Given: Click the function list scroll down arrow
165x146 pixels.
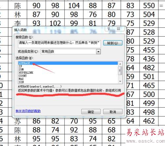Looking at the screenshot, I should point(120,81).
